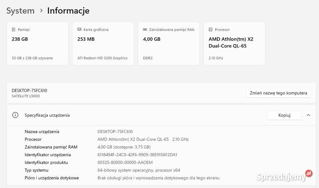This screenshot has width=319, height=188.
Task: Click the graphics card icon beside Karta graficzna
Action: tap(79, 30)
